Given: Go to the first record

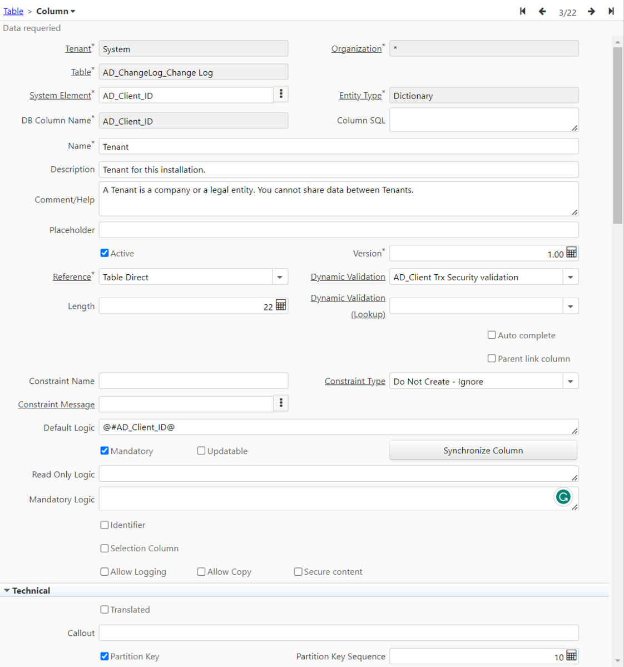Looking at the screenshot, I should [x=522, y=11].
